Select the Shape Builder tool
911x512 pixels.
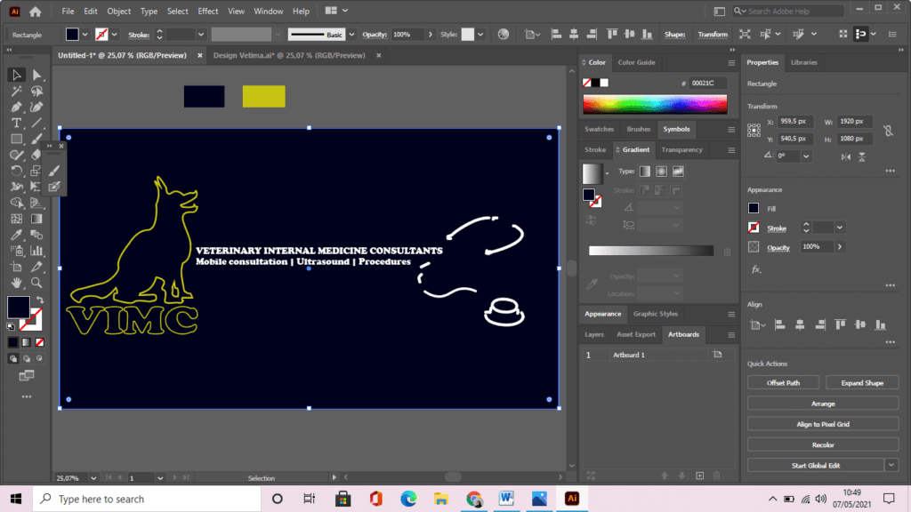(16, 203)
